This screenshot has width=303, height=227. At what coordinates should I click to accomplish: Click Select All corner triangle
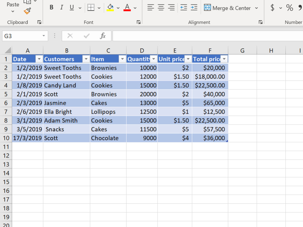coord(8,51)
